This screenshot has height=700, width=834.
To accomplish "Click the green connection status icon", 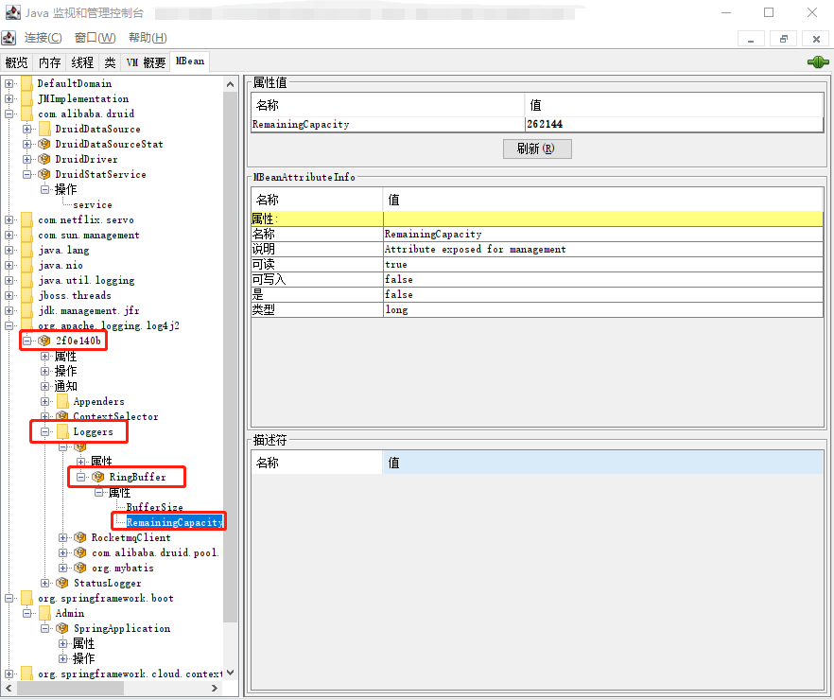I will 818,62.
